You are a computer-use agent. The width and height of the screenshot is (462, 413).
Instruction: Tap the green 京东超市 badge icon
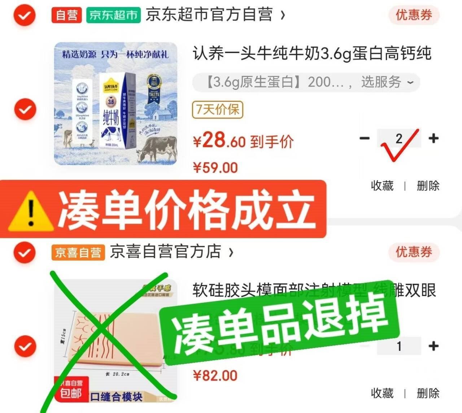pos(113,15)
